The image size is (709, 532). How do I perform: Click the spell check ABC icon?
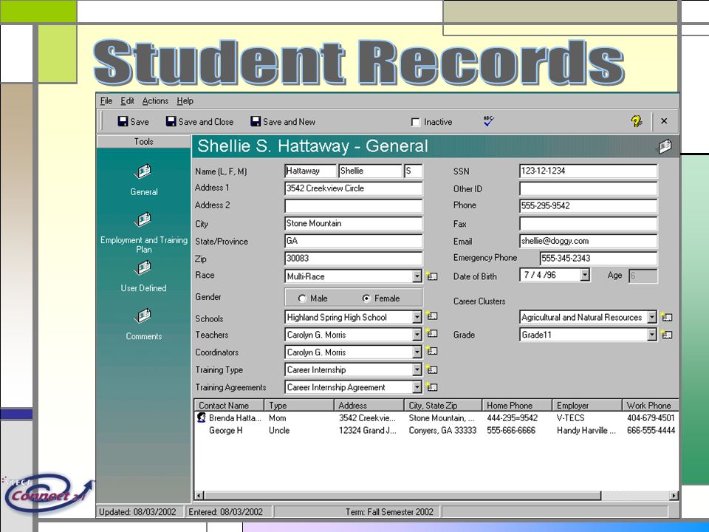(488, 120)
